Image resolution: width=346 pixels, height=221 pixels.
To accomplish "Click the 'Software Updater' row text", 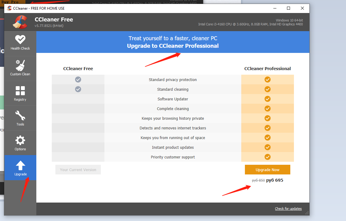I will (173, 99).
